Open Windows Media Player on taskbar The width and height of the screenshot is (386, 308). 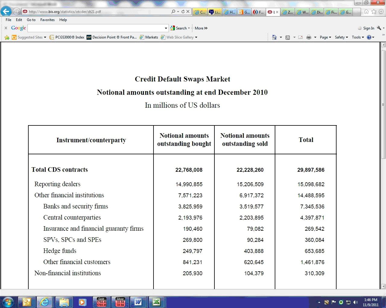pyautogui.click(x=82, y=302)
